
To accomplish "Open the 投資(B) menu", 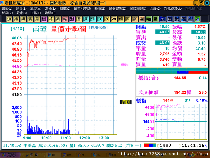I will [x=100, y=8].
